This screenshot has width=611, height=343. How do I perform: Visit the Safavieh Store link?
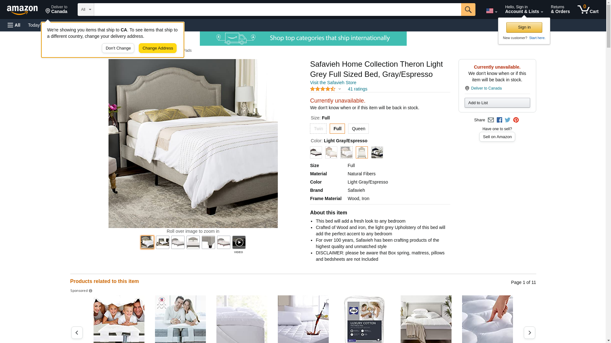(333, 83)
